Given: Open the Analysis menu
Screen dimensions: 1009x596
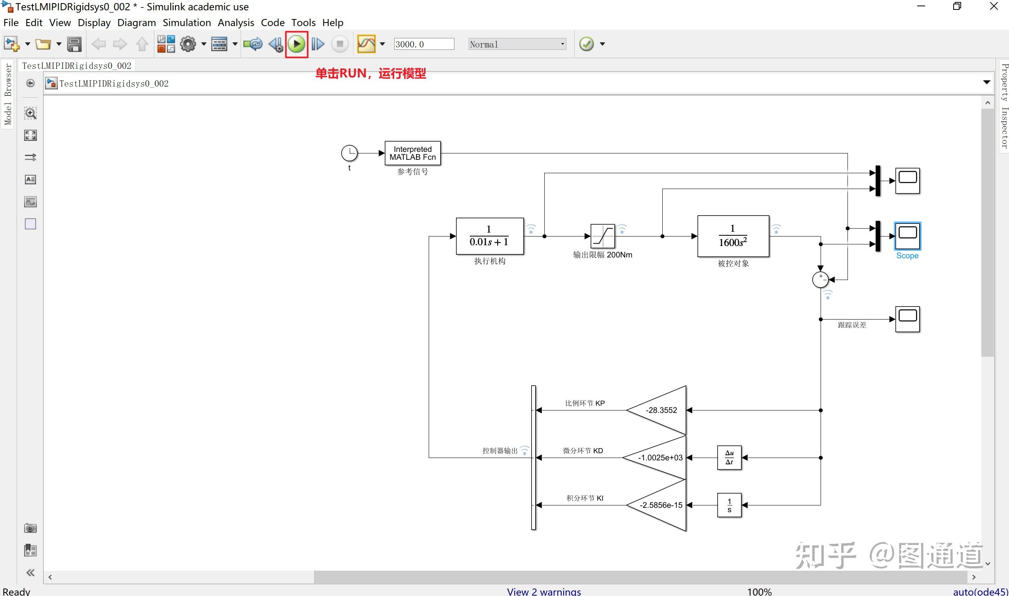Looking at the screenshot, I should pos(236,23).
